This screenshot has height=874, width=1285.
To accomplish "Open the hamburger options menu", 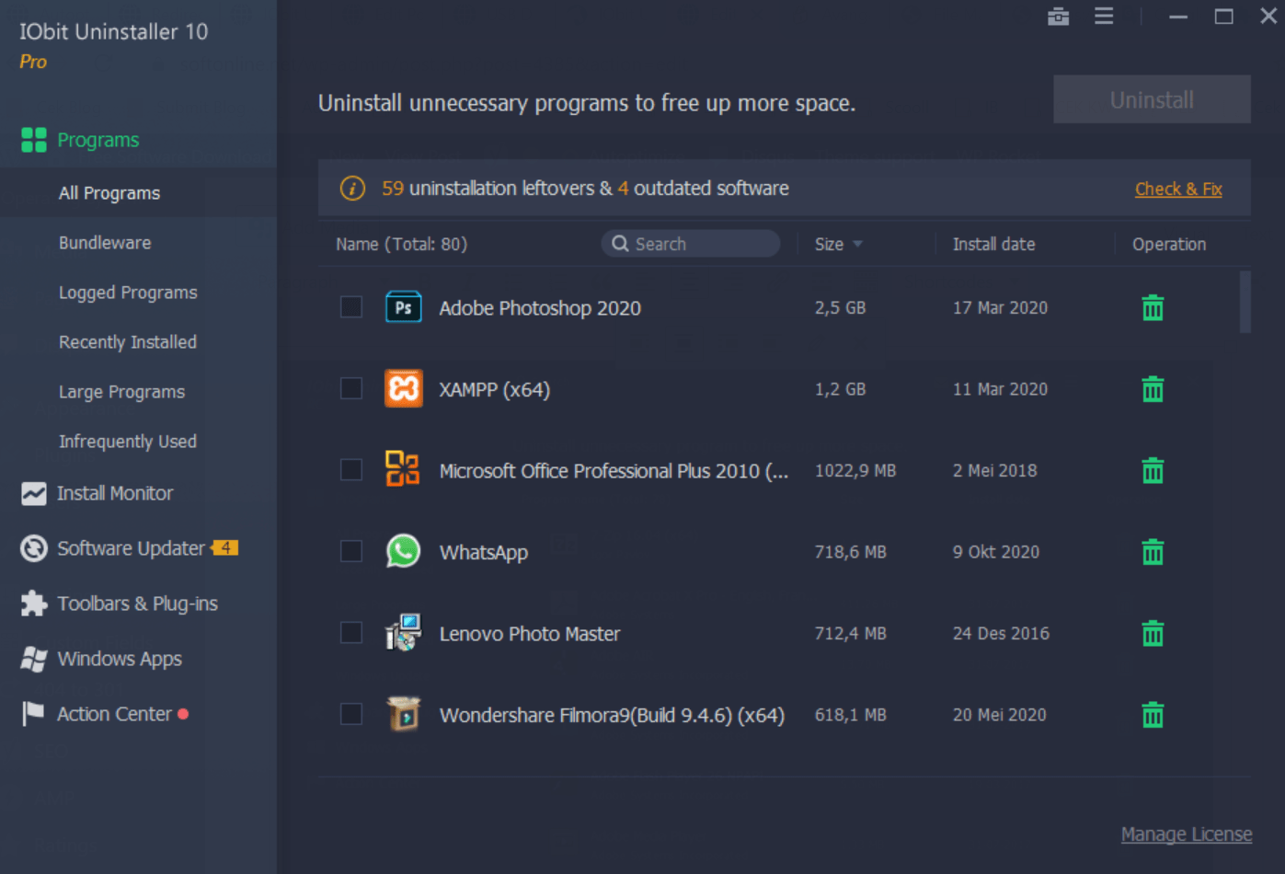I will [x=1104, y=17].
